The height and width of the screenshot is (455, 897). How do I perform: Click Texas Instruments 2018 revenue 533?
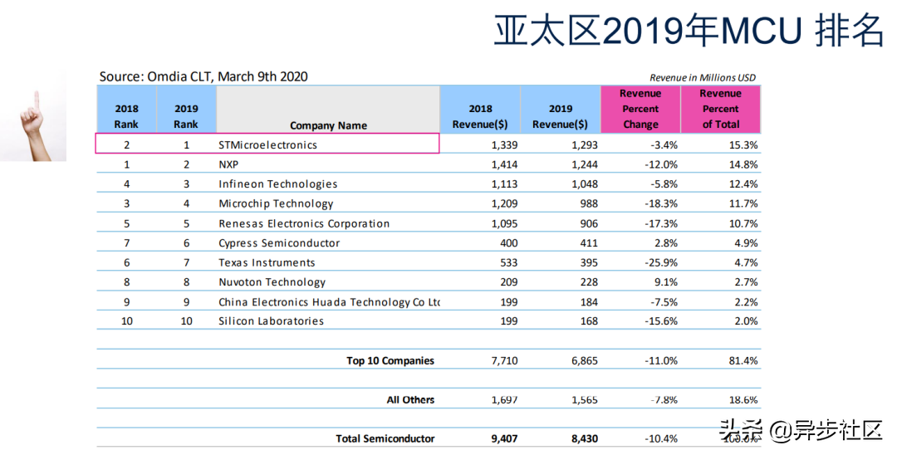coord(508,263)
